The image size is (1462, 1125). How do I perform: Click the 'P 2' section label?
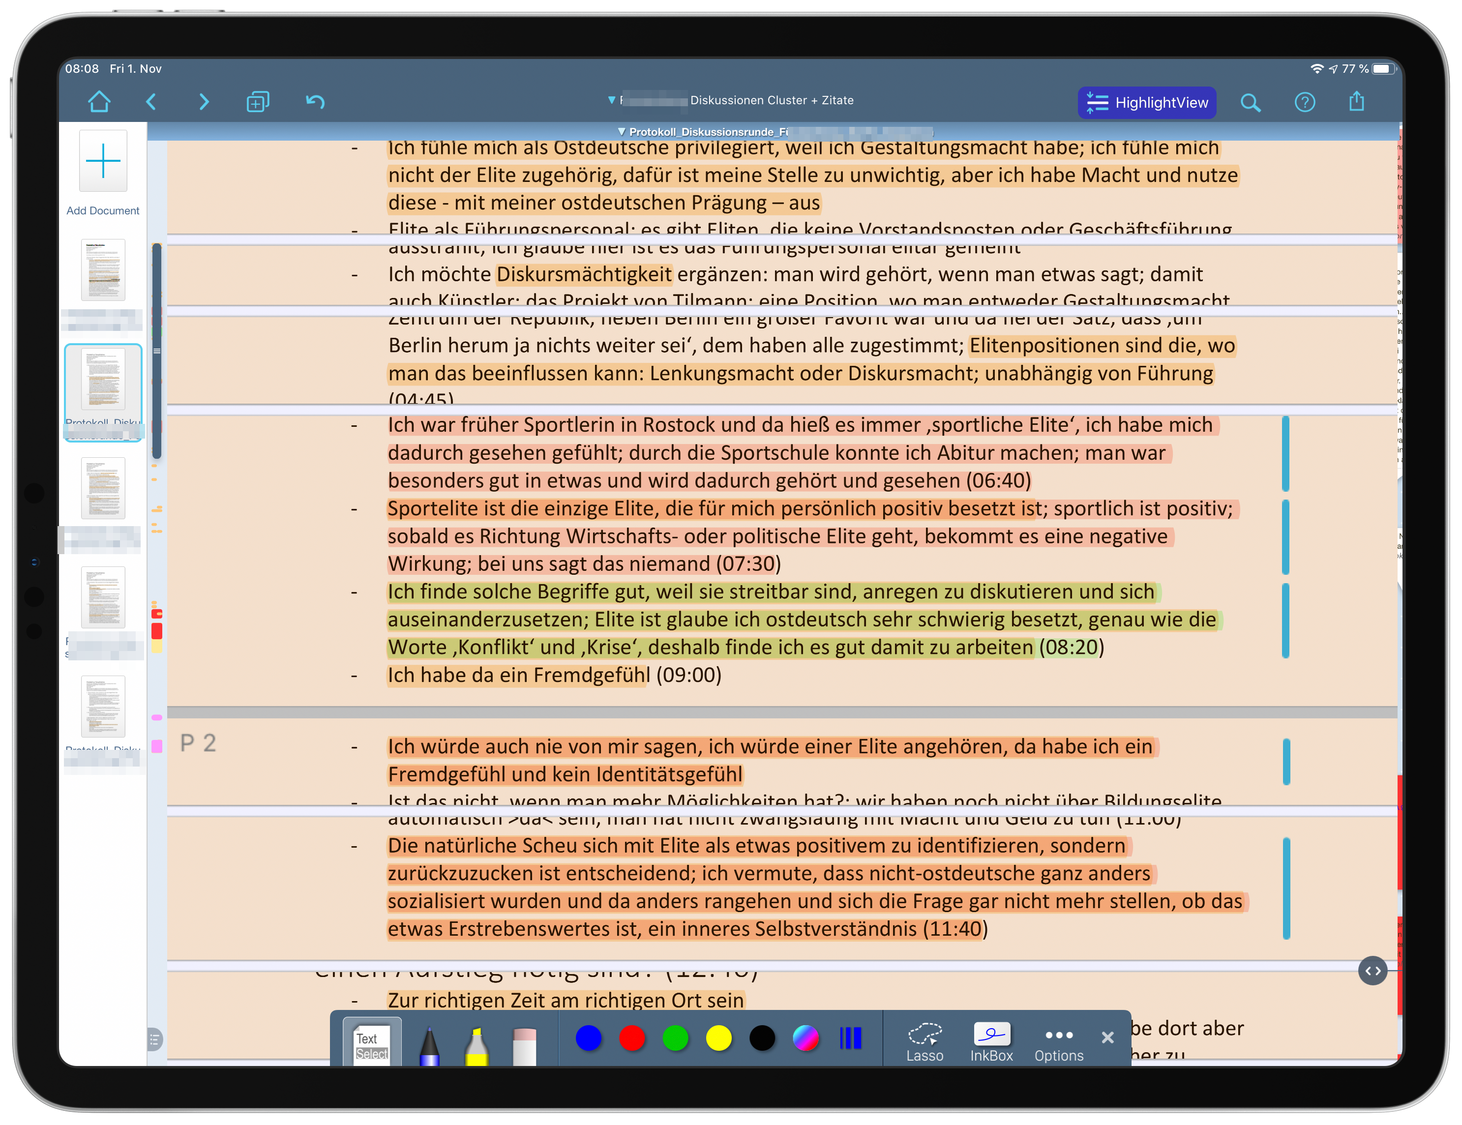click(198, 743)
